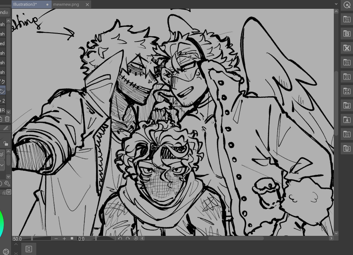Open the 3D cube material folder icon
Image resolution: width=353 pixels, height=255 pixels.
[347, 149]
